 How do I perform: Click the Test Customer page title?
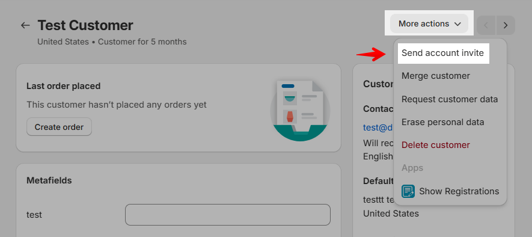pos(85,25)
